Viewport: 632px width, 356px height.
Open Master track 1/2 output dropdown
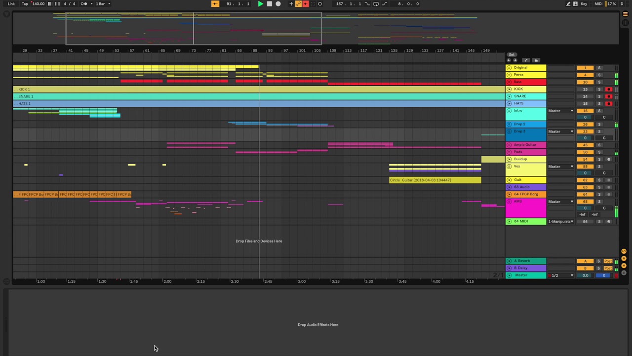561,275
